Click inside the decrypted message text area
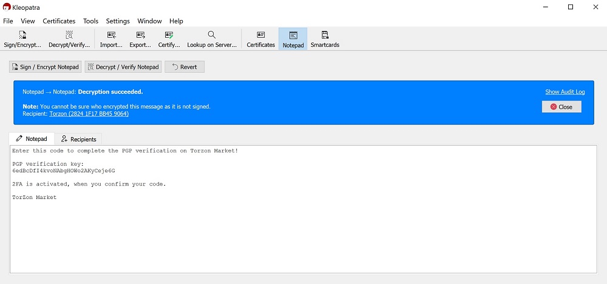 coord(303,231)
